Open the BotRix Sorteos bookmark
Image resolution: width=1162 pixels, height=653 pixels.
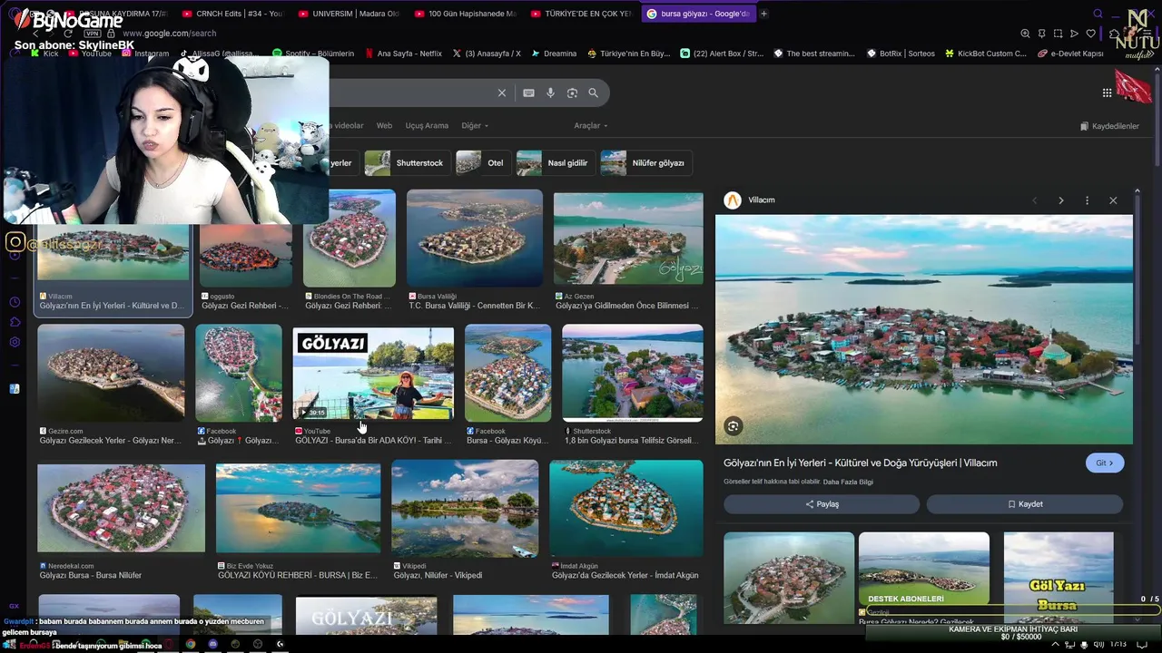tap(901, 54)
